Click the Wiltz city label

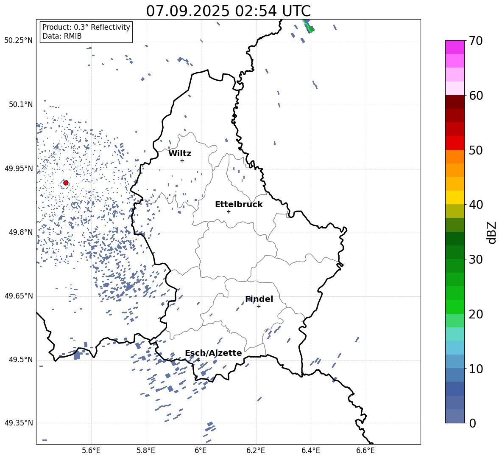(180, 154)
